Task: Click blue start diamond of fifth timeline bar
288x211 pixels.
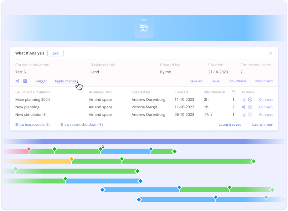Action: pyautogui.click(x=102, y=190)
